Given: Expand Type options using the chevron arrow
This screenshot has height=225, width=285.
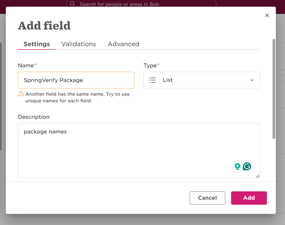Looking at the screenshot, I should tap(252, 80).
